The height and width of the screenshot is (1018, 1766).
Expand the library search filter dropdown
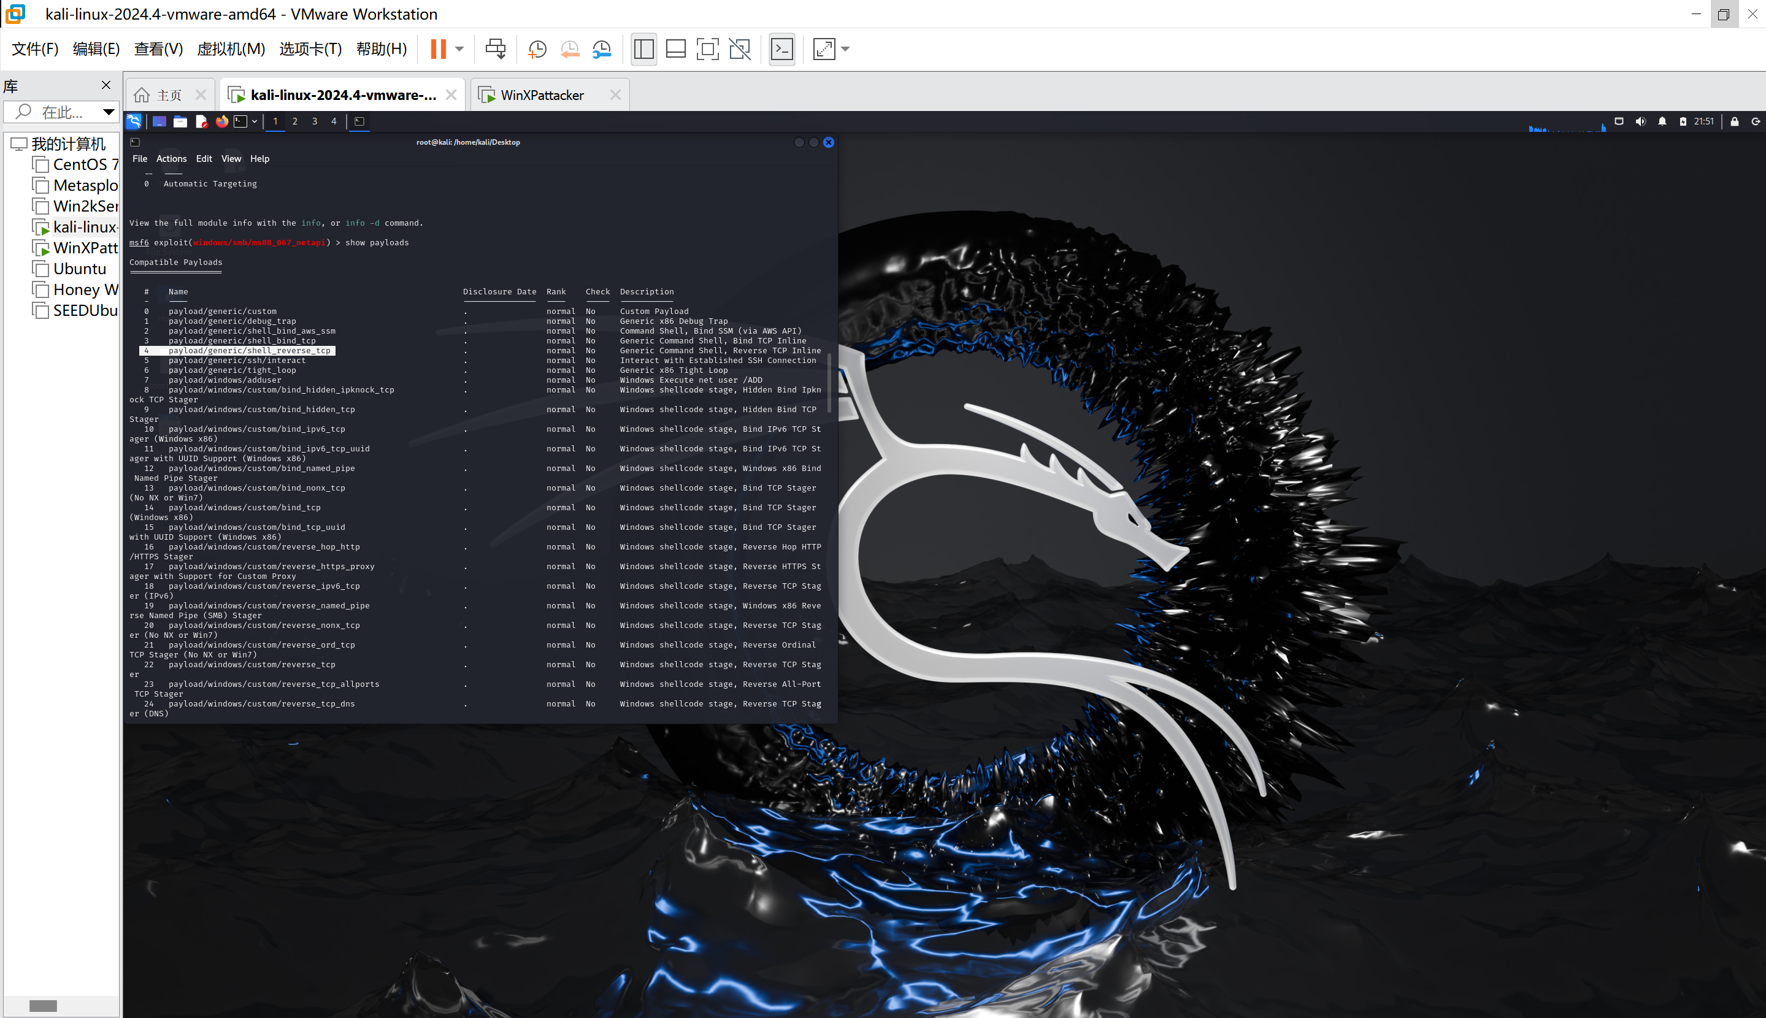(x=109, y=112)
